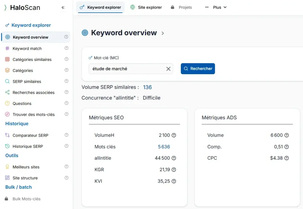This screenshot has height=209, width=303.
Task: Open help icon beside Meilleurs sites
Action: (67, 166)
